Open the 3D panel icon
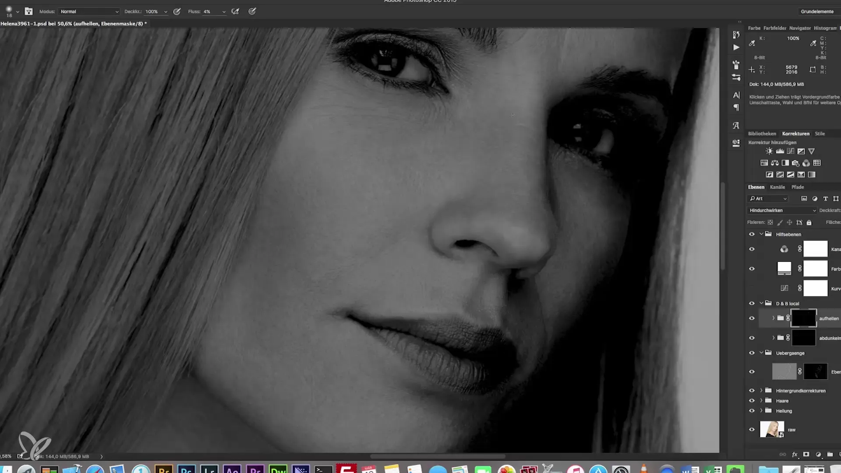Viewport: 841px width, 473px height. coord(736,143)
